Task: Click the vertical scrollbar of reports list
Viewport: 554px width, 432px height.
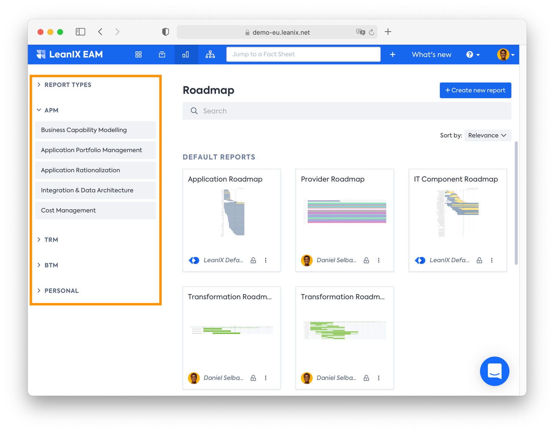Action: coord(516,203)
